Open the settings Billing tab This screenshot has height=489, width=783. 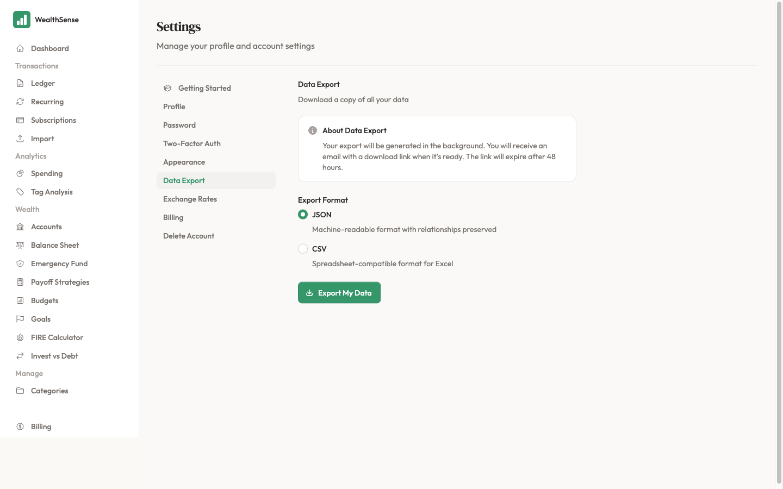216,217
